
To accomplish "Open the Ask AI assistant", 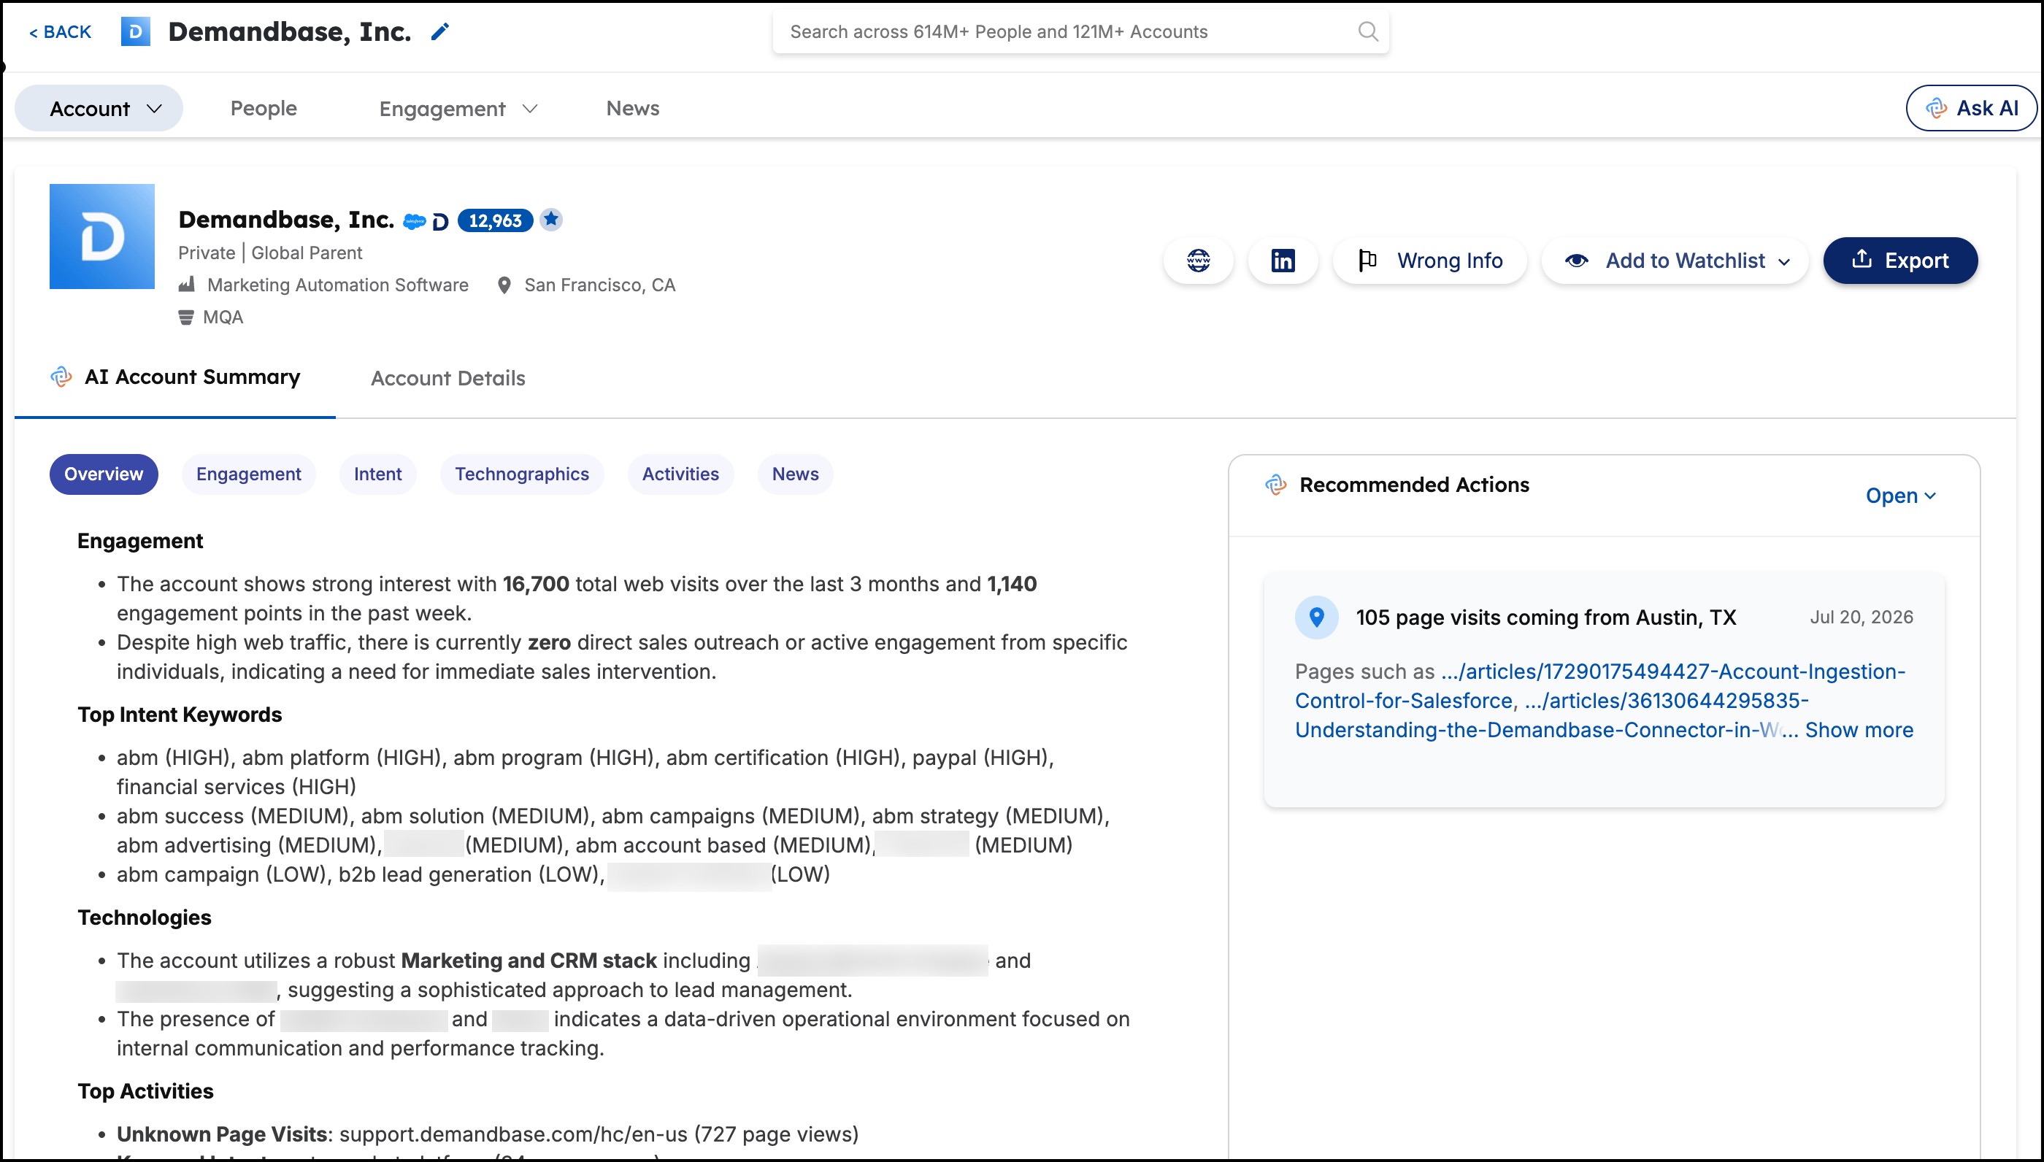I will (1972, 108).
